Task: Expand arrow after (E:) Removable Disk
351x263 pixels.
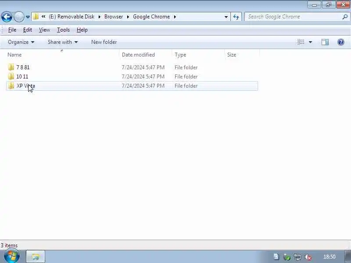Action: coord(100,17)
